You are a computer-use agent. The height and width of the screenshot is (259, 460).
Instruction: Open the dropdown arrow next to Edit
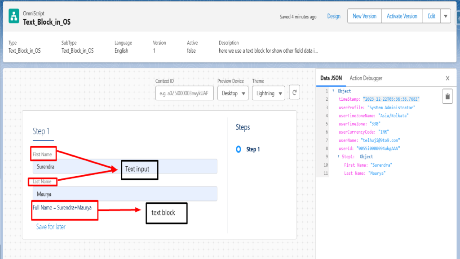click(445, 16)
